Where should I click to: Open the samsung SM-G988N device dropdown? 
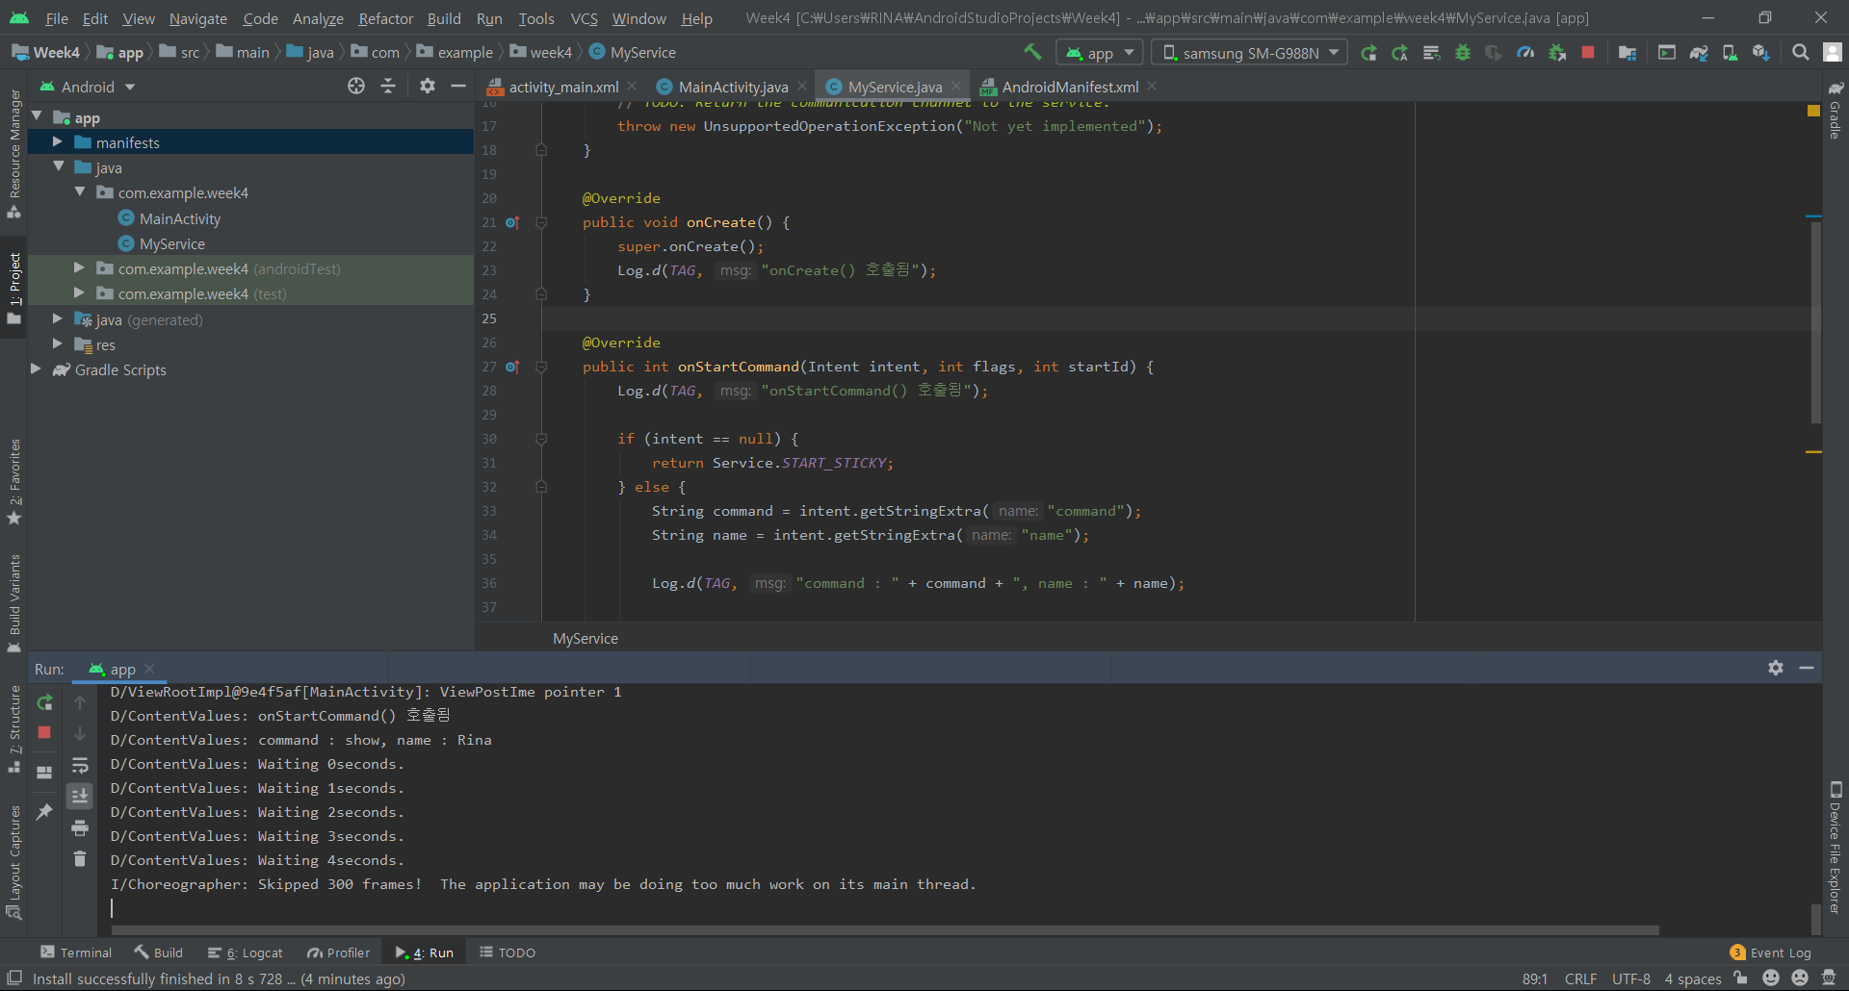point(1250,53)
